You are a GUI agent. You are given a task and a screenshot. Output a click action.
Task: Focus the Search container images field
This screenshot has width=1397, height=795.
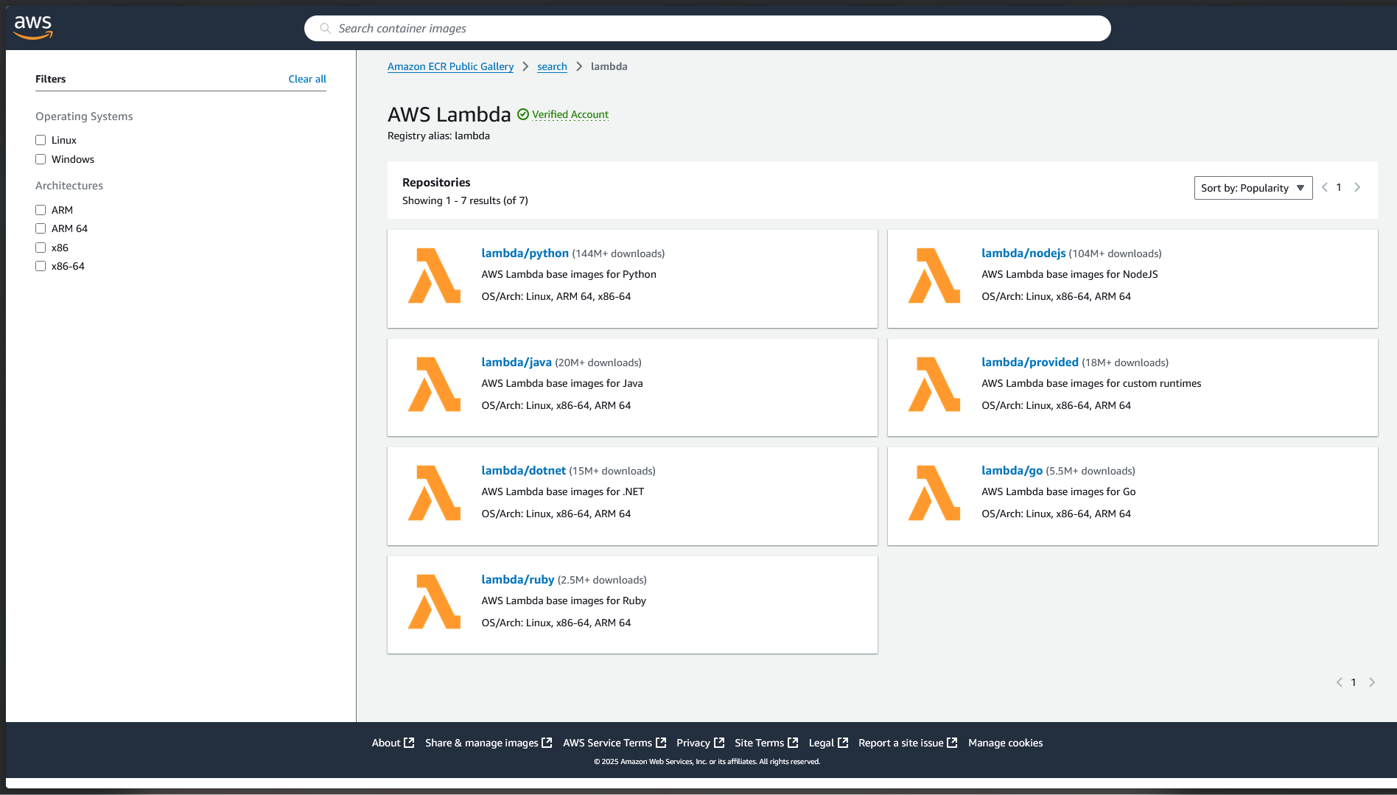(x=707, y=29)
